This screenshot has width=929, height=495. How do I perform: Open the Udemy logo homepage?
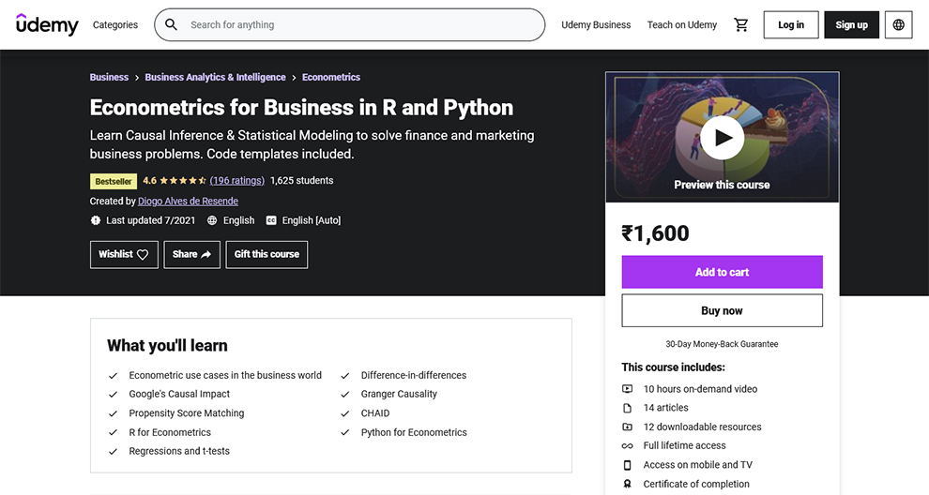[47, 24]
